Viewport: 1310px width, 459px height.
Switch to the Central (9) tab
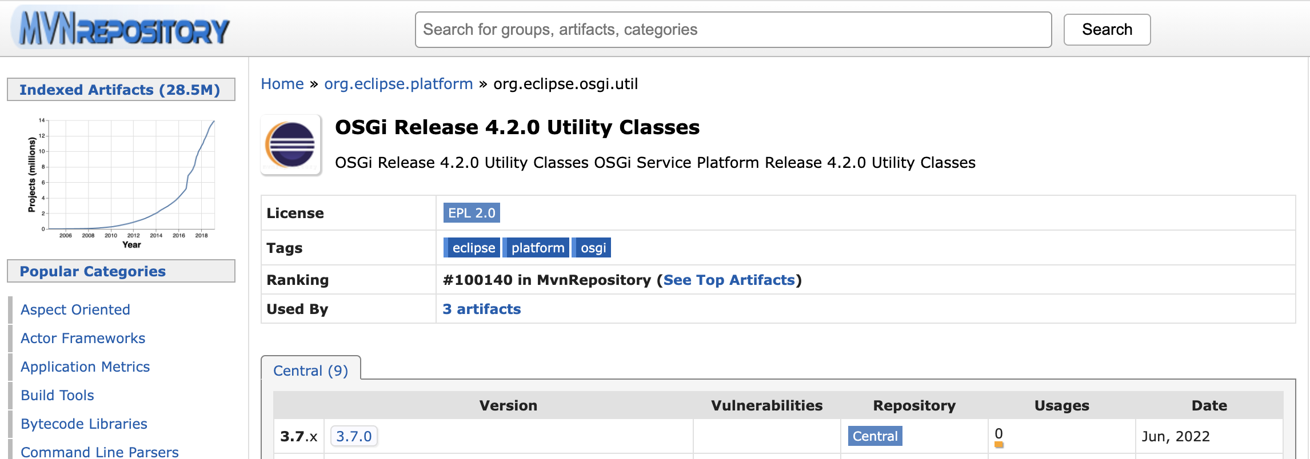[310, 371]
